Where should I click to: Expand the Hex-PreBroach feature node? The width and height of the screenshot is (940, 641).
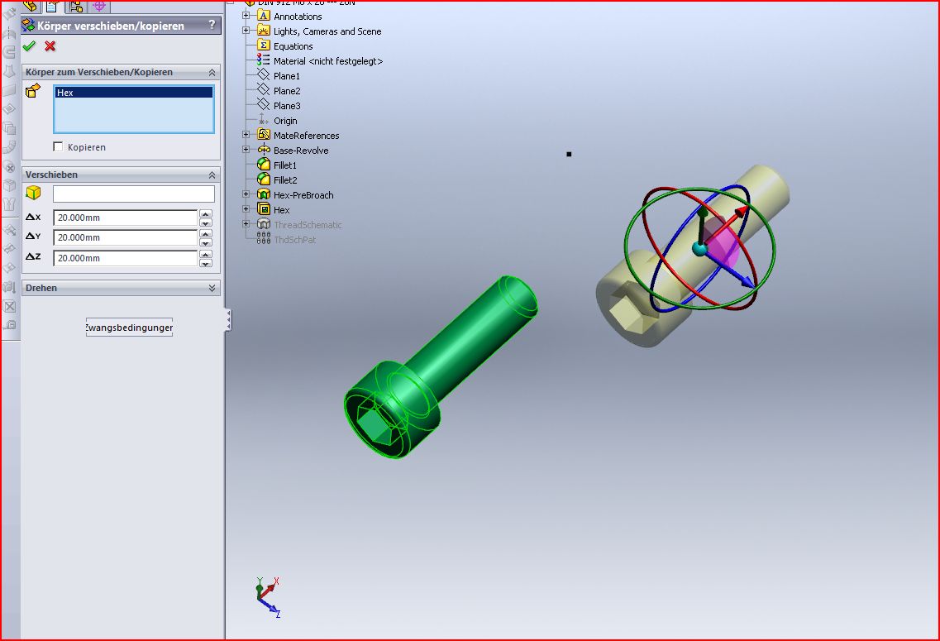tap(246, 194)
